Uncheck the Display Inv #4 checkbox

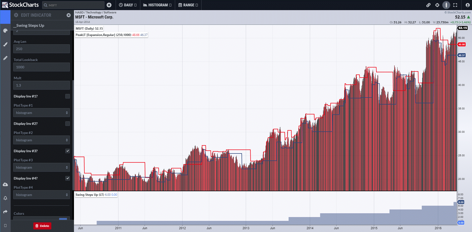click(67, 178)
